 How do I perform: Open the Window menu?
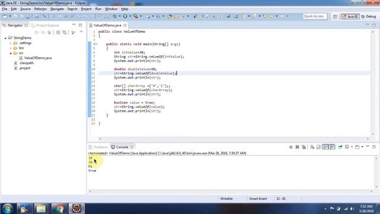[x=111, y=9]
